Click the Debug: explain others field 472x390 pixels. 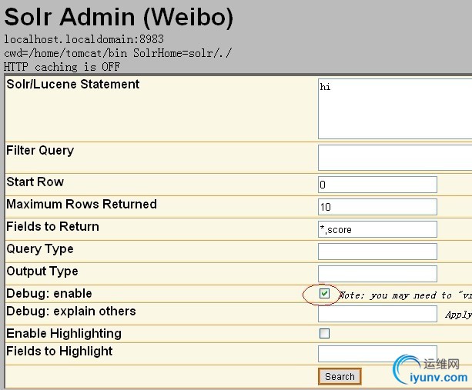click(377, 314)
